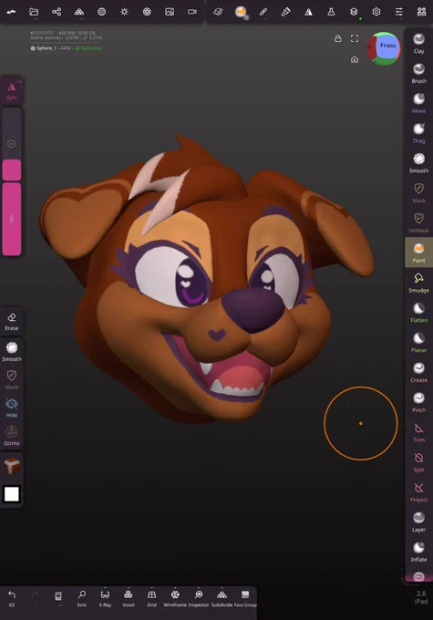Reset view with the home button
Viewport: 433px width, 620px height.
click(355, 59)
